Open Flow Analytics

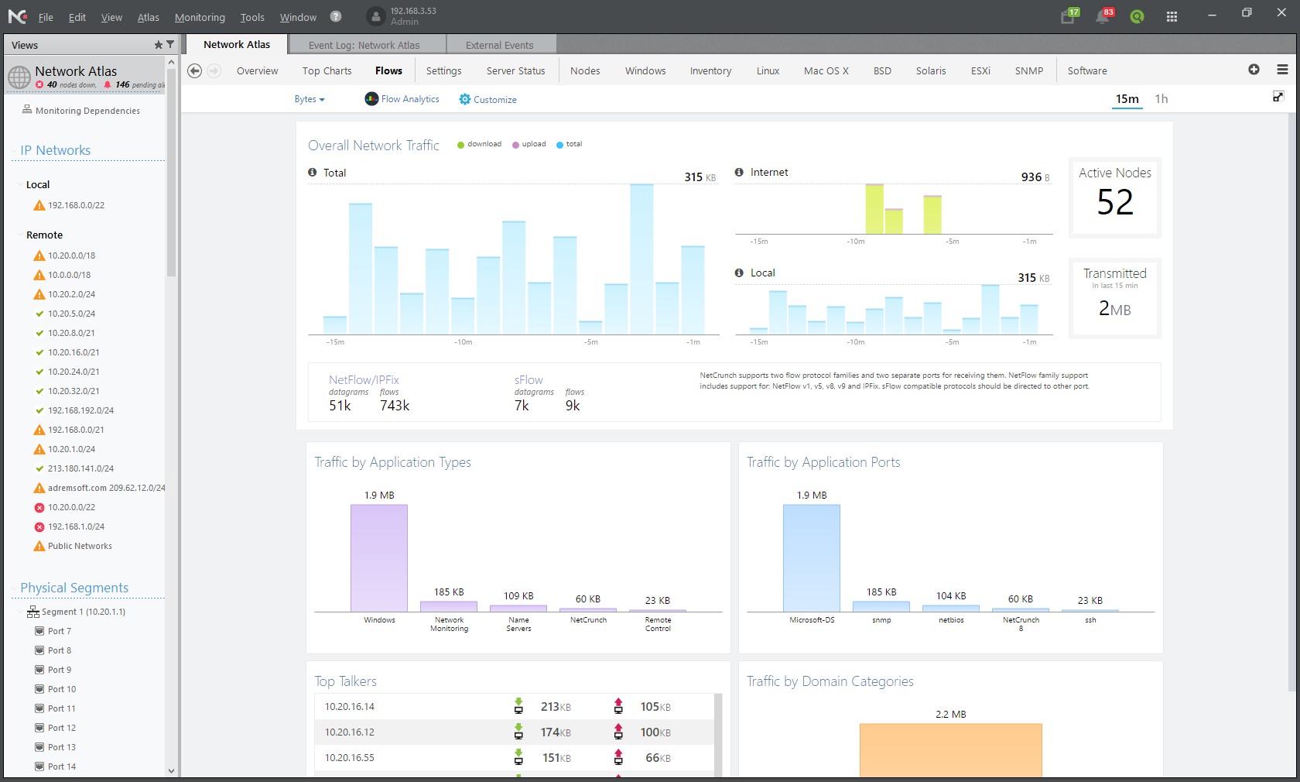point(402,99)
